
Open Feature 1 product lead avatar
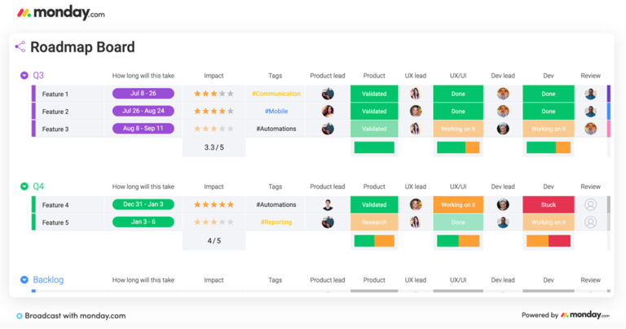click(x=328, y=94)
